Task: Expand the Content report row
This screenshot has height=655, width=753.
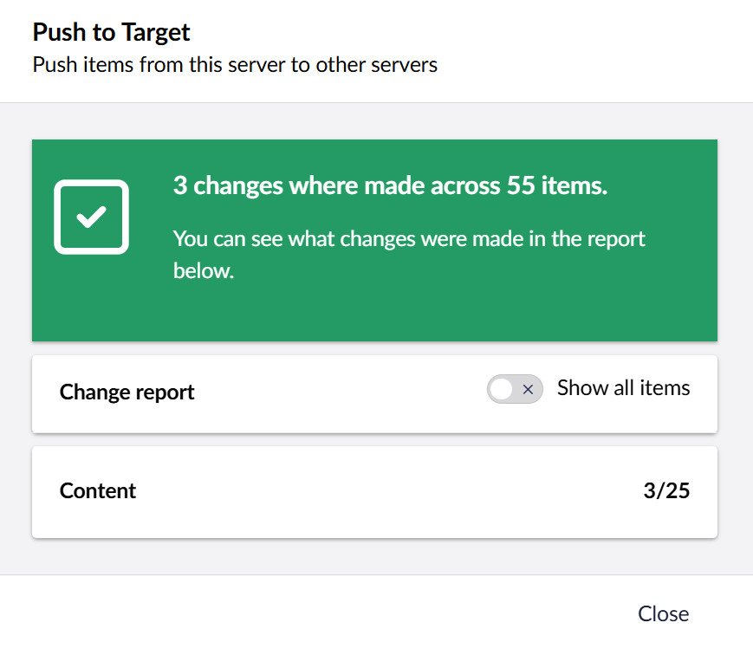Action: pyautogui.click(x=374, y=491)
